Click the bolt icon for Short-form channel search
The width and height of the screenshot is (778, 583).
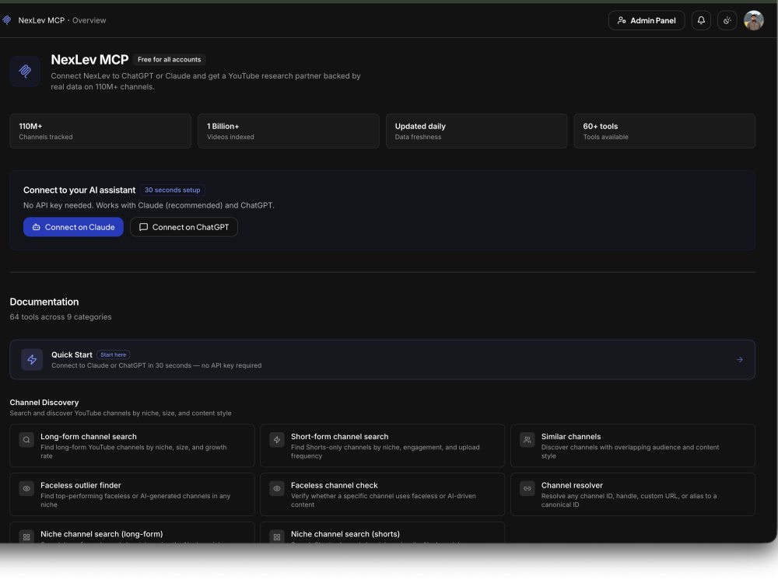pos(277,440)
